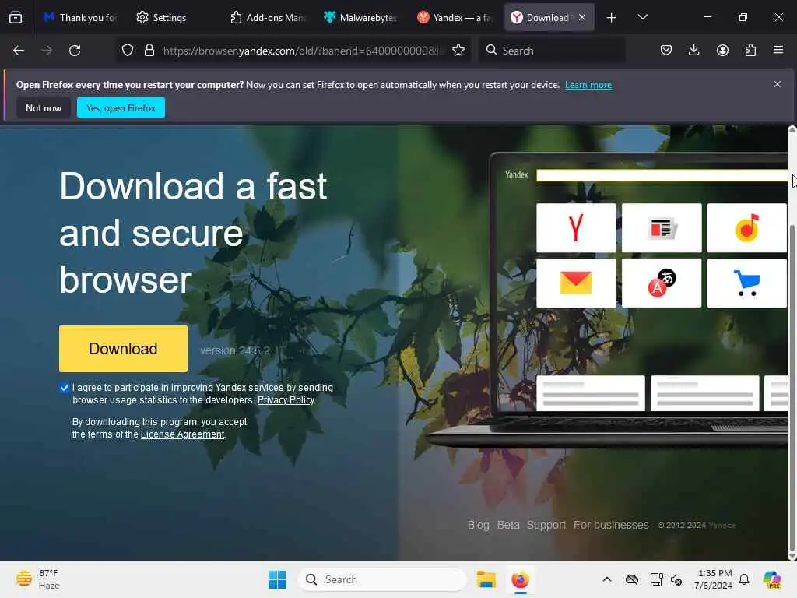The height and width of the screenshot is (598, 797).
Task: Open the clock showing 1:35 PM
Action: 714,579
